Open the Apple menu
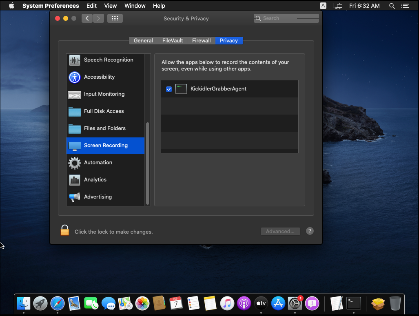This screenshot has height=316, width=419. [x=11, y=6]
